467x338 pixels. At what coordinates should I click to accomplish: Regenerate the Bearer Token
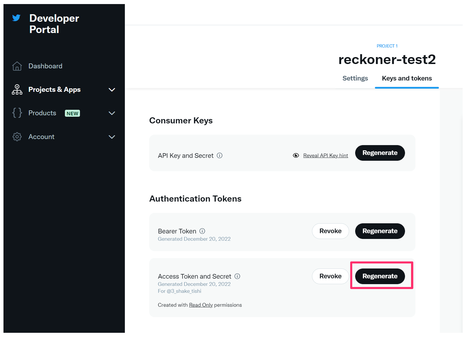pos(380,231)
